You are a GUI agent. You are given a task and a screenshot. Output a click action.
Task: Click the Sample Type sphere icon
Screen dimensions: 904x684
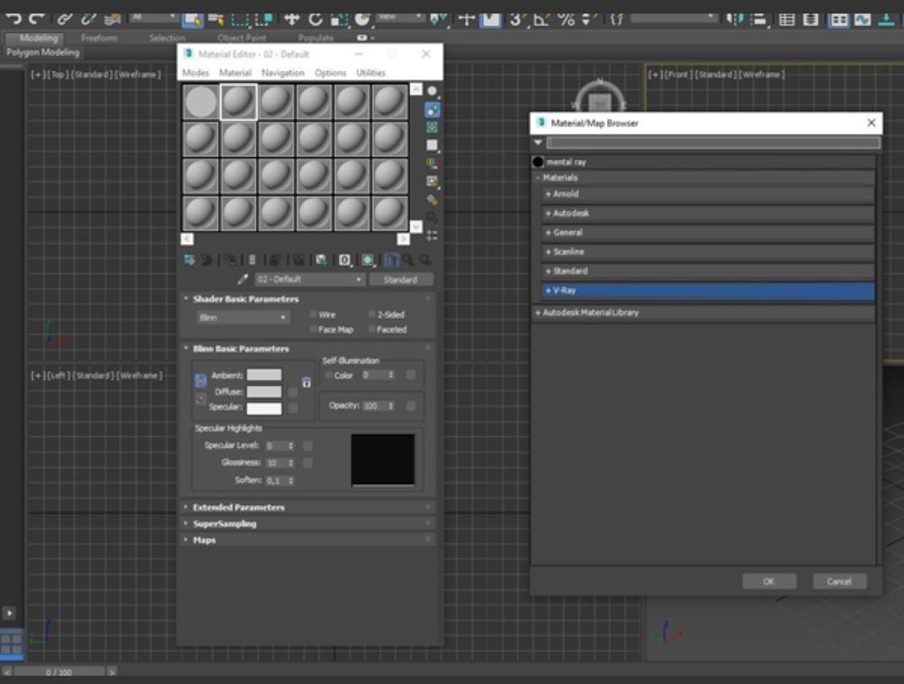click(432, 91)
